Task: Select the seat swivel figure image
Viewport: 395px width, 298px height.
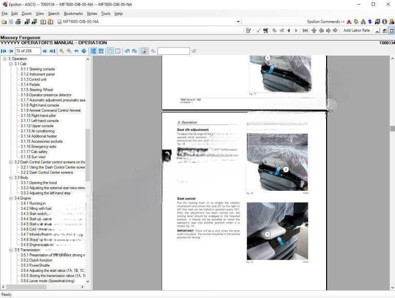Action: pyautogui.click(x=277, y=231)
